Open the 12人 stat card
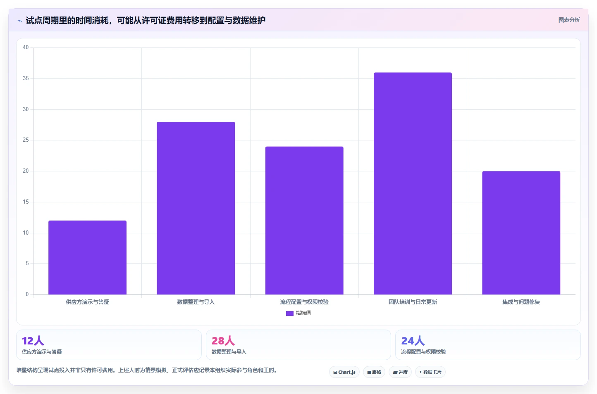The width and height of the screenshot is (597, 394). 109,345
